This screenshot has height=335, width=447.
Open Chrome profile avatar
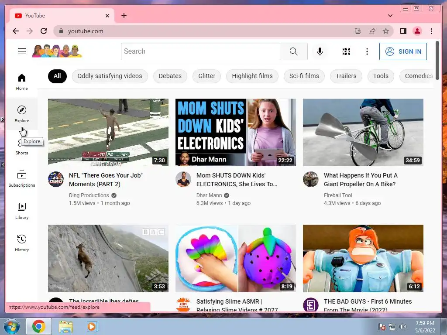(417, 31)
